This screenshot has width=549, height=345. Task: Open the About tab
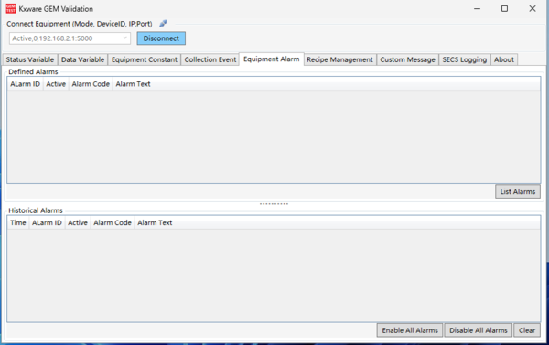(504, 59)
